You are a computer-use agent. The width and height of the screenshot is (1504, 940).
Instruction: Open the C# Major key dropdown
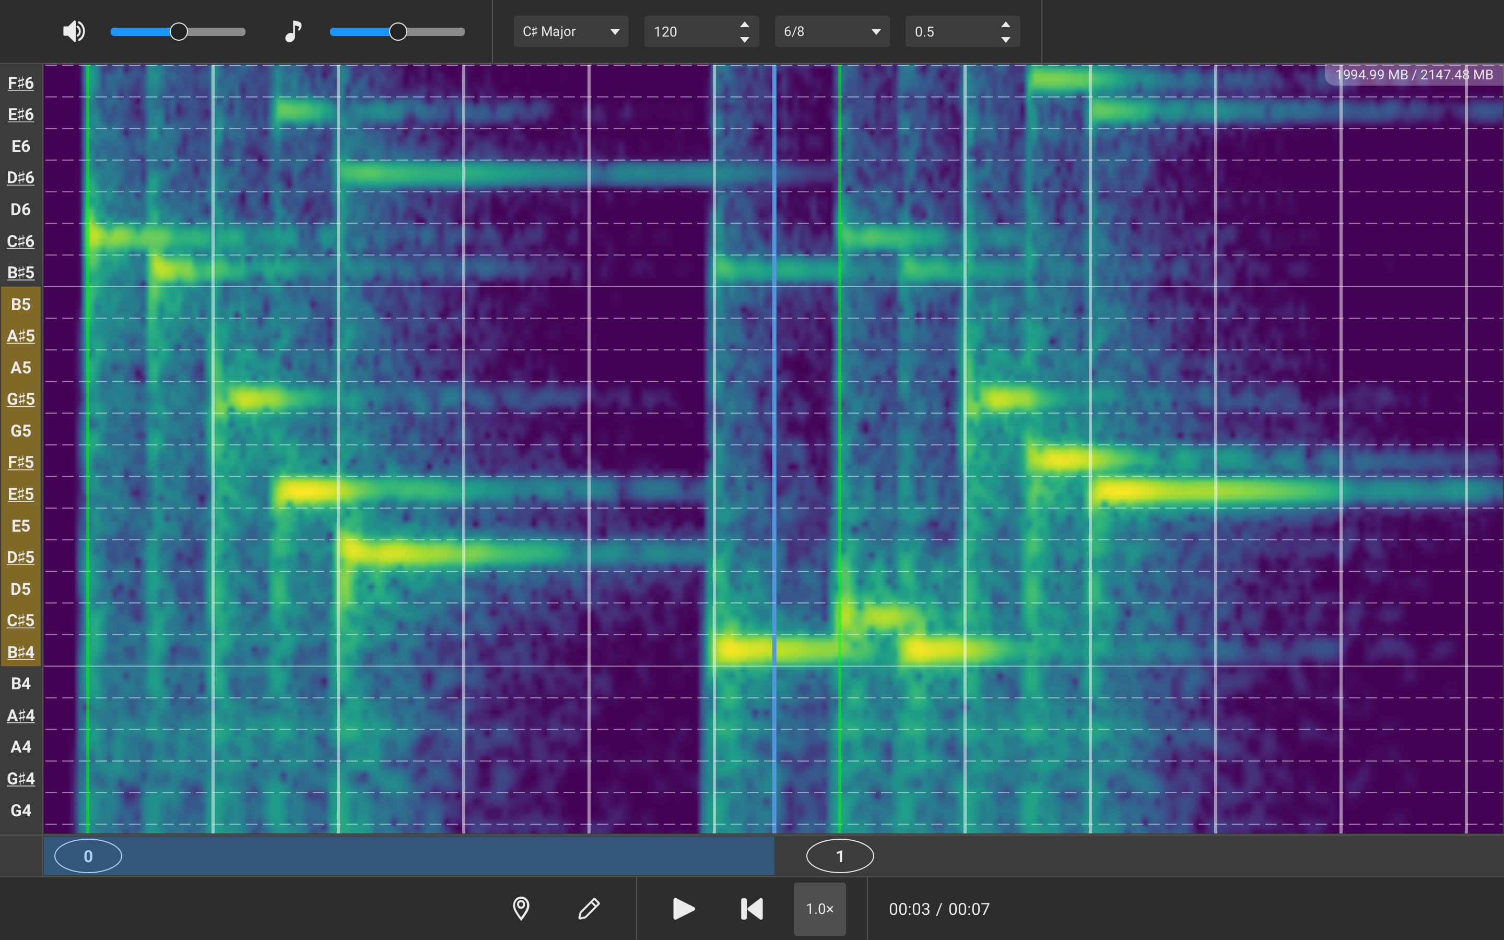coord(570,31)
